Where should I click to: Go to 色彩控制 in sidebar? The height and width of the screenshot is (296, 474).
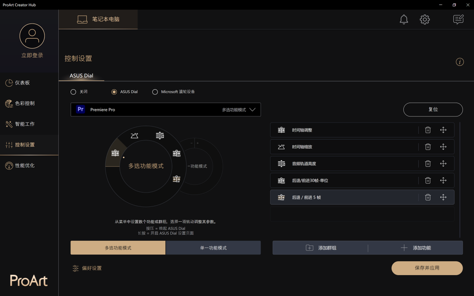[29, 103]
